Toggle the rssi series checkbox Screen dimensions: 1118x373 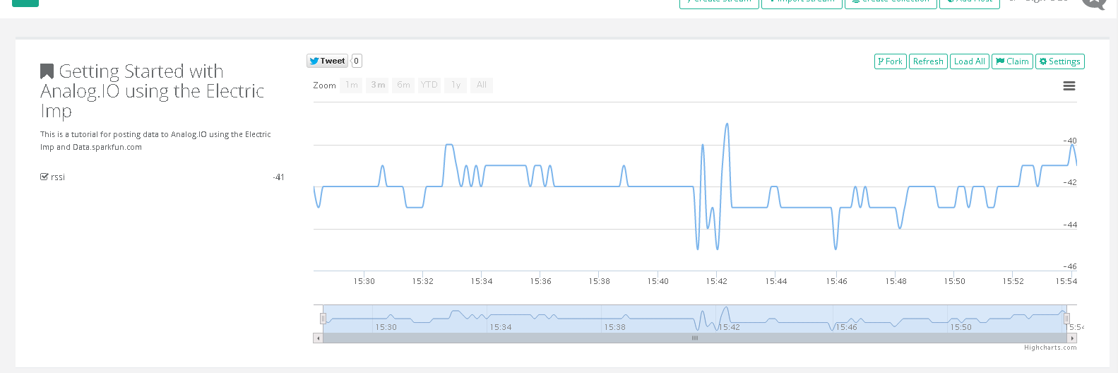(44, 177)
